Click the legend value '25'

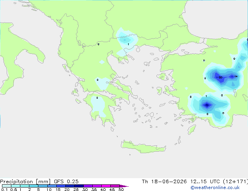pos(76,189)
